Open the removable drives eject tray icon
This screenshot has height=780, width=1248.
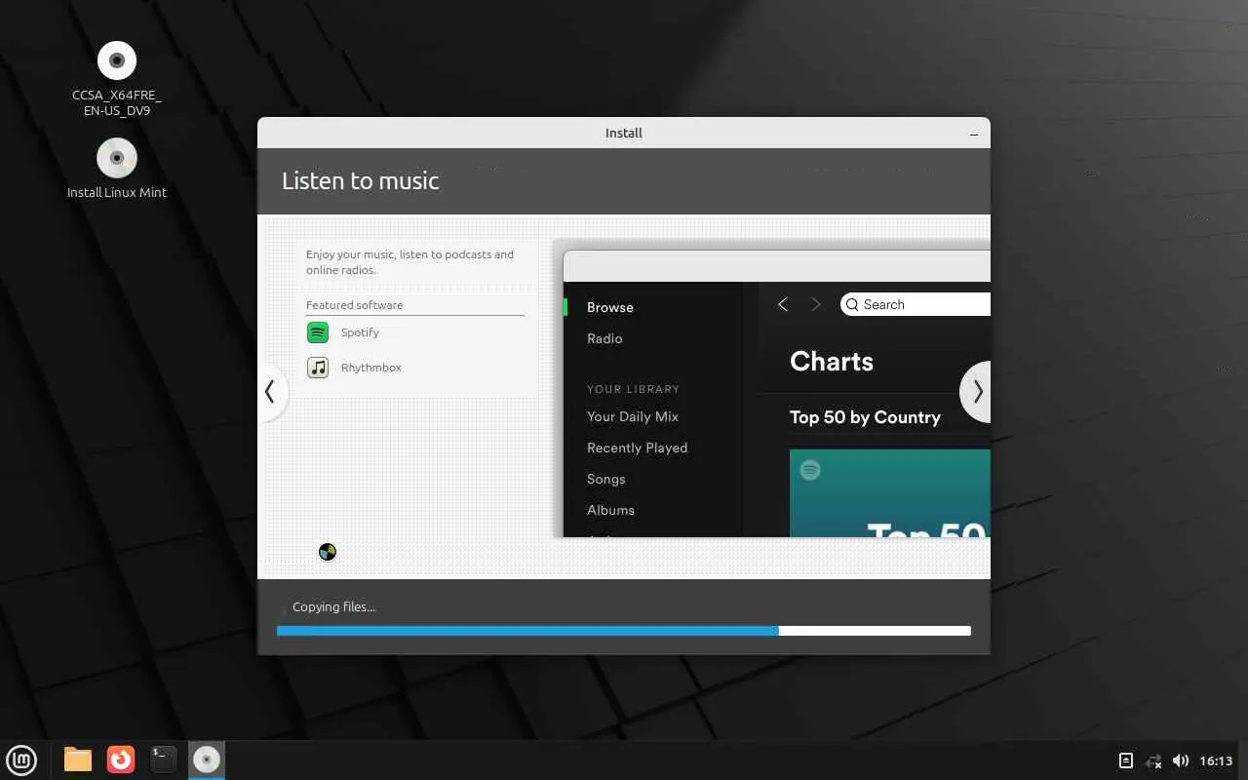[x=1126, y=760]
